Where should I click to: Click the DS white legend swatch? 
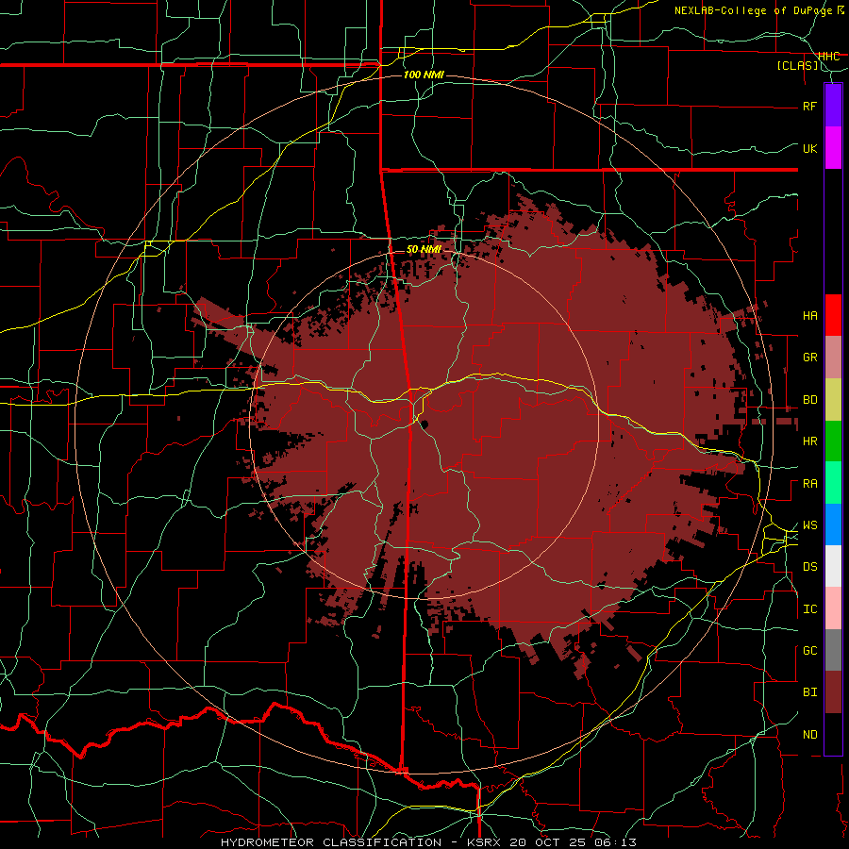tap(833, 567)
